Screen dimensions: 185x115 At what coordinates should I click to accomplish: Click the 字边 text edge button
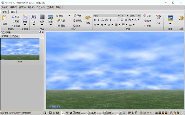(x=148, y=21)
